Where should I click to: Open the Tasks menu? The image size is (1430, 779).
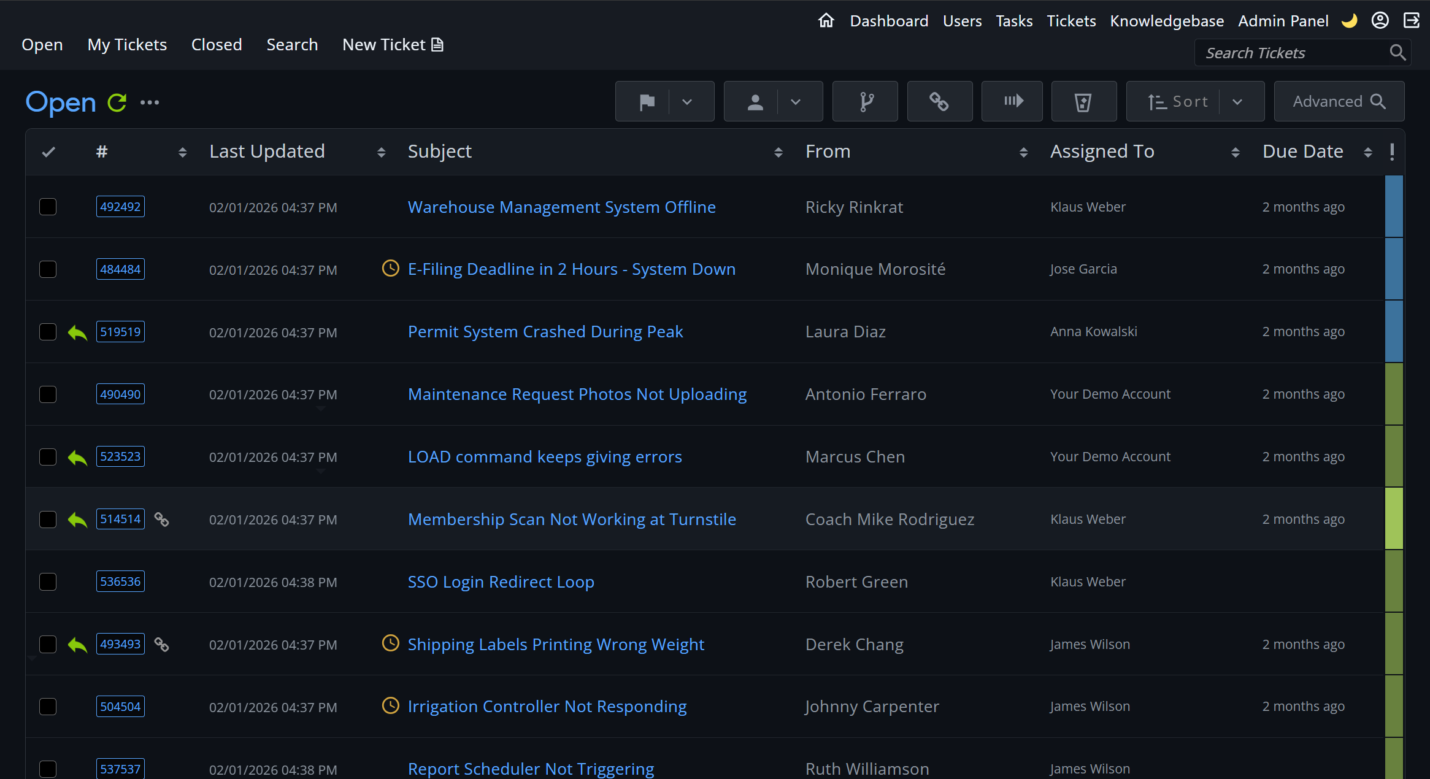coord(1014,21)
